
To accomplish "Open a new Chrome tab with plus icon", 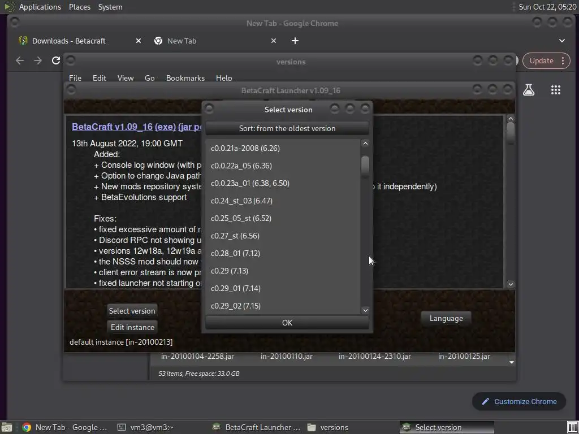I will 295,41.
